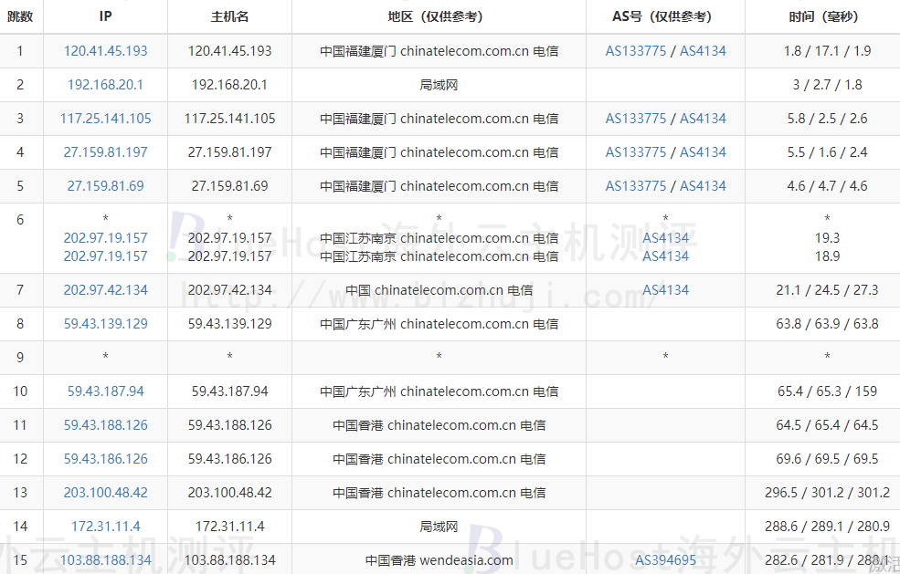Select hostname cell 59.43.188.126
The image size is (900, 574).
coord(229,425)
